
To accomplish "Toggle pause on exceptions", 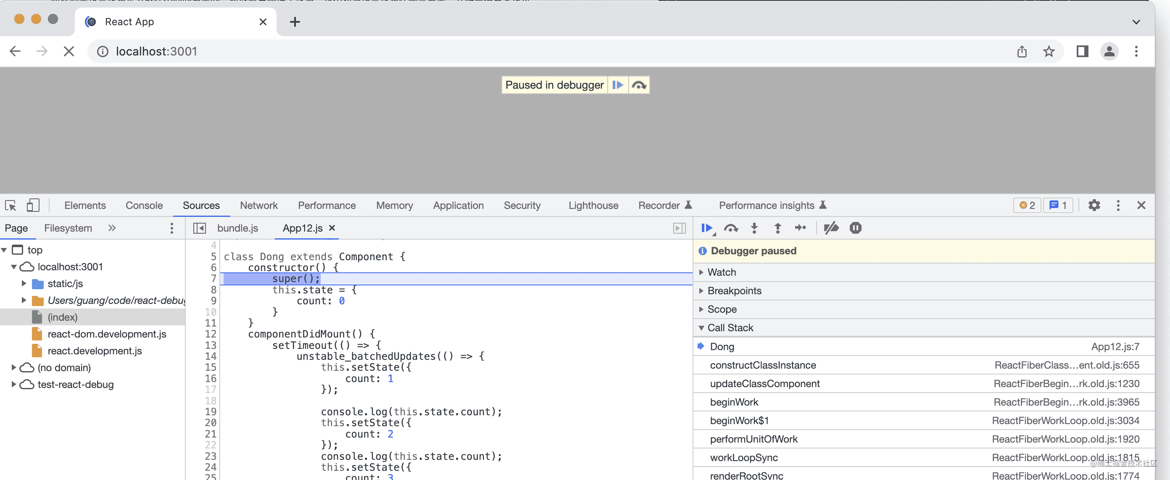I will click(855, 228).
